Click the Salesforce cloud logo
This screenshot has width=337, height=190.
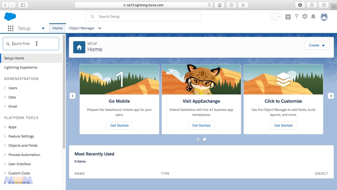click(x=10, y=17)
